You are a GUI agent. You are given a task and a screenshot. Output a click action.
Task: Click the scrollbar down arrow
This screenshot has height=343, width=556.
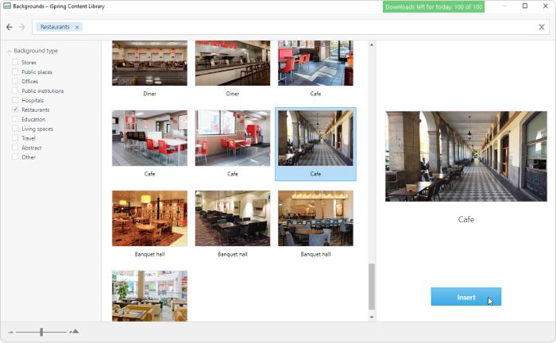(x=372, y=317)
